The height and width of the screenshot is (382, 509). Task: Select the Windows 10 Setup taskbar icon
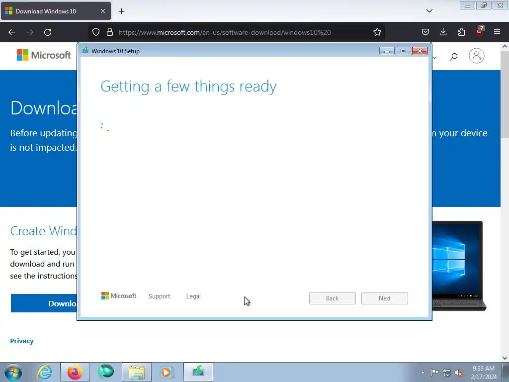coord(198,372)
